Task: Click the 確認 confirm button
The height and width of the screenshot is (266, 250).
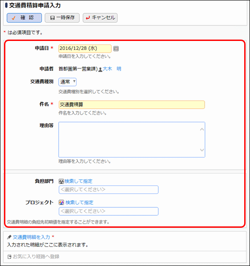Action: 24,18
